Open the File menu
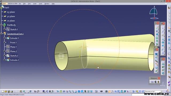Image resolution: width=171 pixels, height=96 pixels. coord(20,4)
